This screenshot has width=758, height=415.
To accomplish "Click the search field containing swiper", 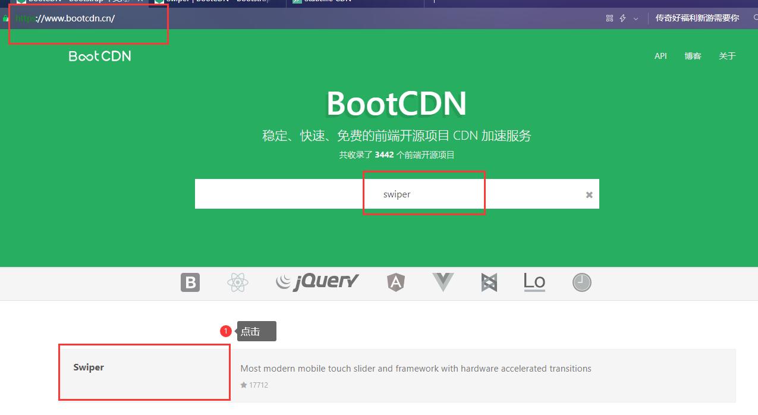I will coord(397,194).
